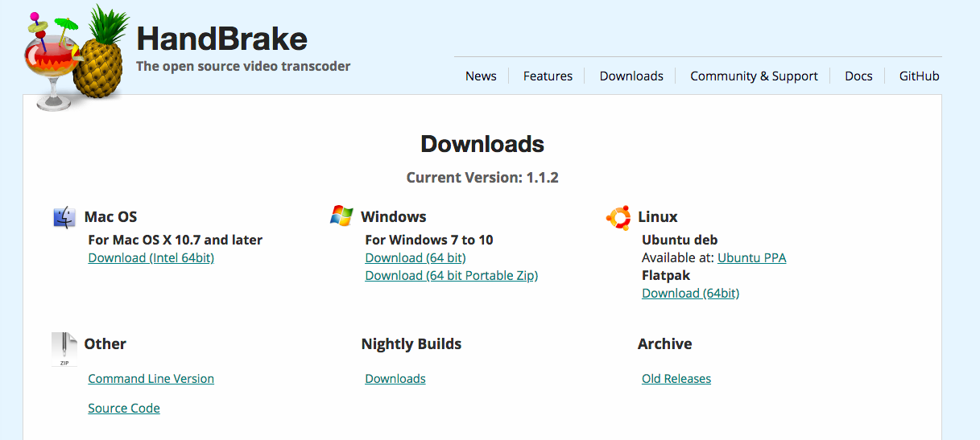The image size is (980, 440).
Task: Click the Mac OS Finder icon
Action: click(x=64, y=217)
